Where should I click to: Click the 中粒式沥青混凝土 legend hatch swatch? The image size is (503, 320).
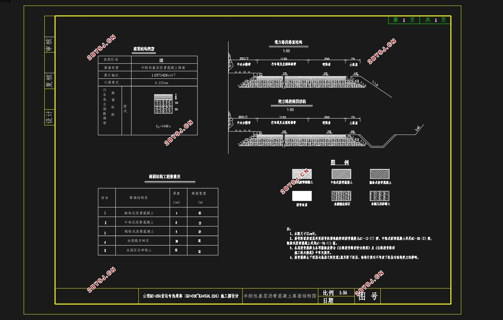point(341,174)
